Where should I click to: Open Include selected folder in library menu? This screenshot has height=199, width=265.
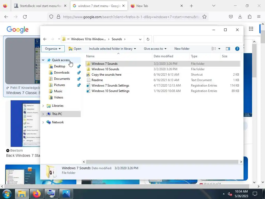pyautogui.click(x=112, y=49)
